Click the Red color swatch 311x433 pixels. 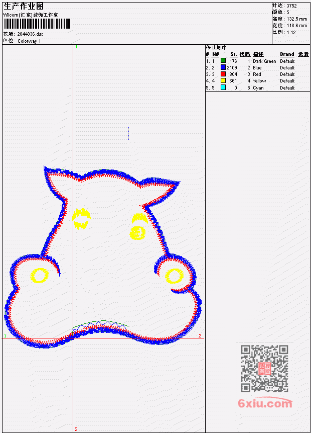point(223,74)
